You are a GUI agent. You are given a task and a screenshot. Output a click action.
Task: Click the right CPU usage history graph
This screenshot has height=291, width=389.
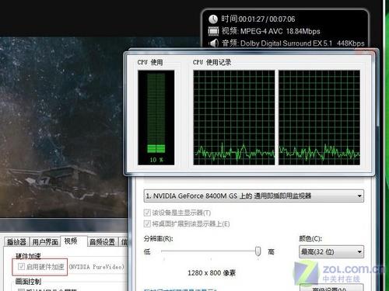click(319, 118)
